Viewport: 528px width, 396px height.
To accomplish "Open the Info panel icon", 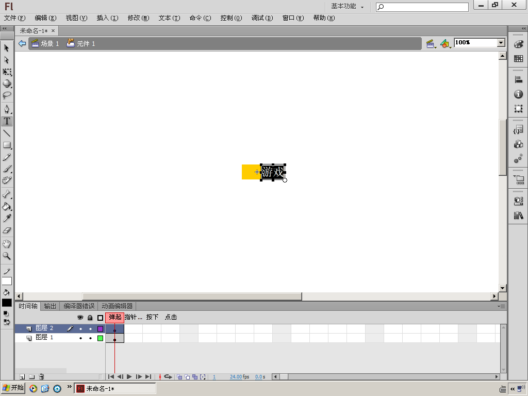I will tap(519, 94).
